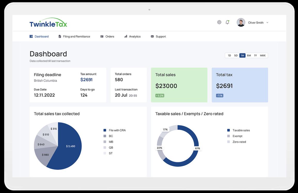Click the File with CRA legend swatch
This screenshot has height=193, width=298.
[105, 130]
